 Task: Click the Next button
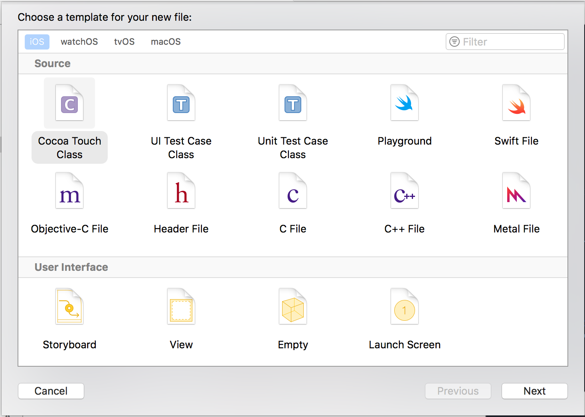coord(534,391)
